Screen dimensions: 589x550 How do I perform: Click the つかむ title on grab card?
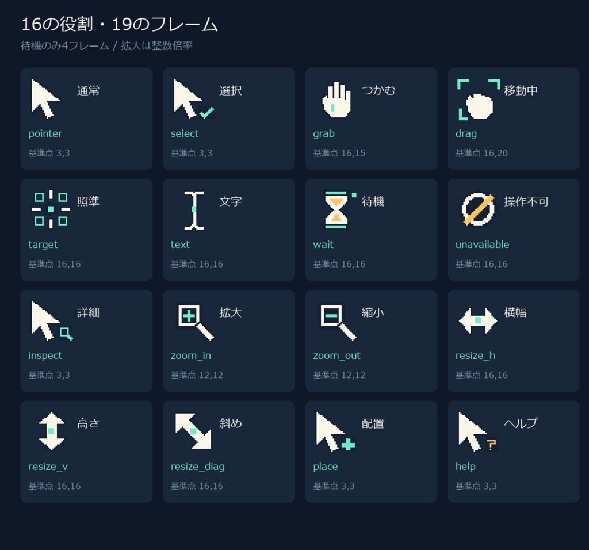pos(378,90)
